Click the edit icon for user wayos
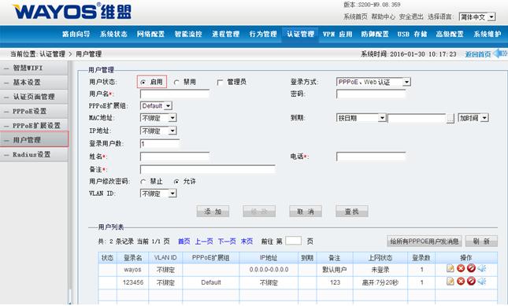The width and height of the screenshot is (508, 306). point(450,268)
